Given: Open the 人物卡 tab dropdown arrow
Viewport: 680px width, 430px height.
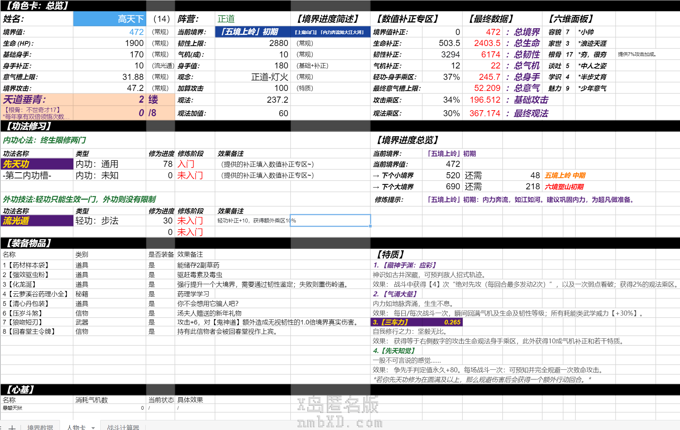Looking at the screenshot, I should [x=93, y=428].
